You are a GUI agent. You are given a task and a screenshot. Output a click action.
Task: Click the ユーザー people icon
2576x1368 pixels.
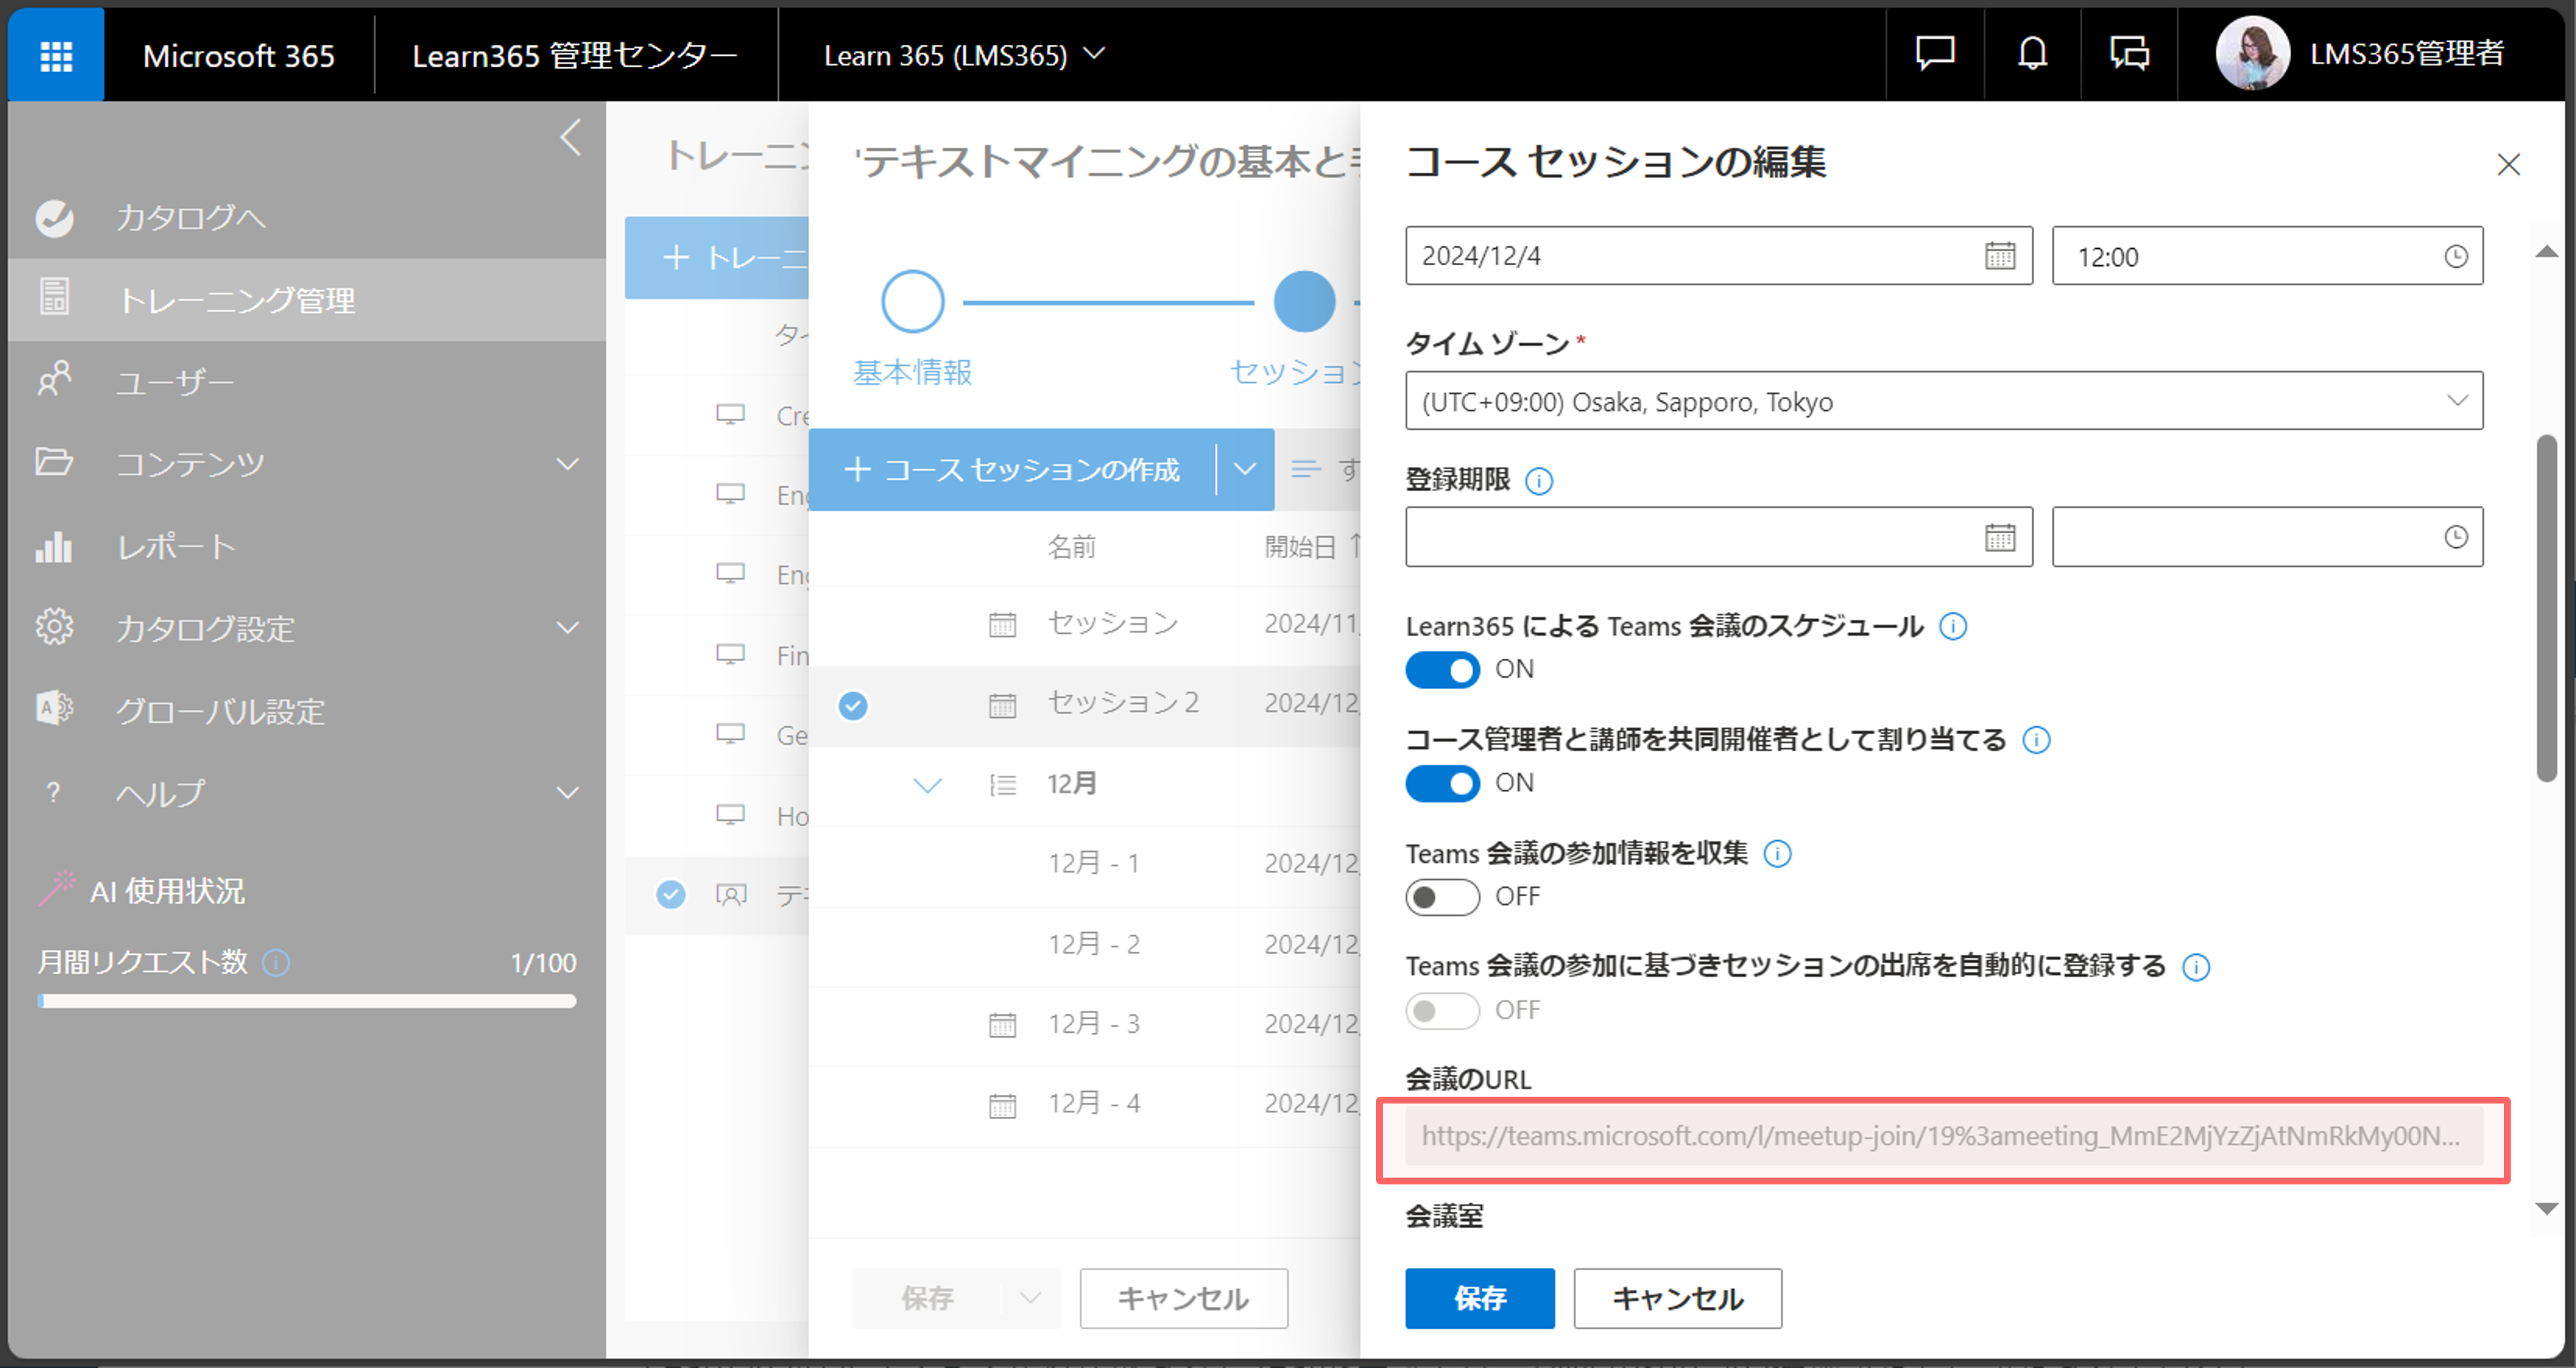(x=55, y=380)
